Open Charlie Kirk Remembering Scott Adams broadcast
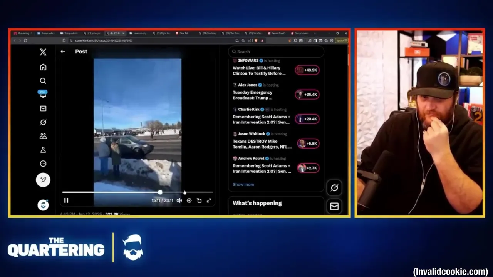 click(x=262, y=120)
